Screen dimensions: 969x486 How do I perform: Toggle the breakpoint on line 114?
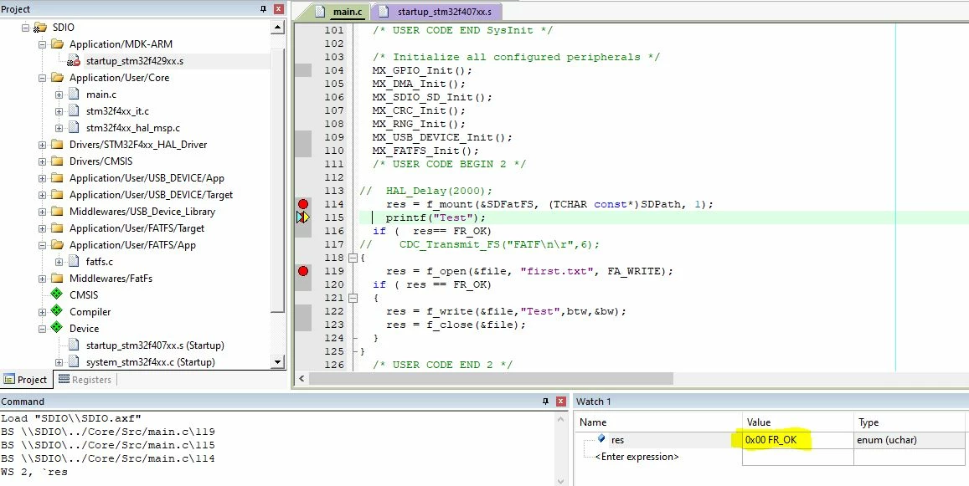click(303, 204)
